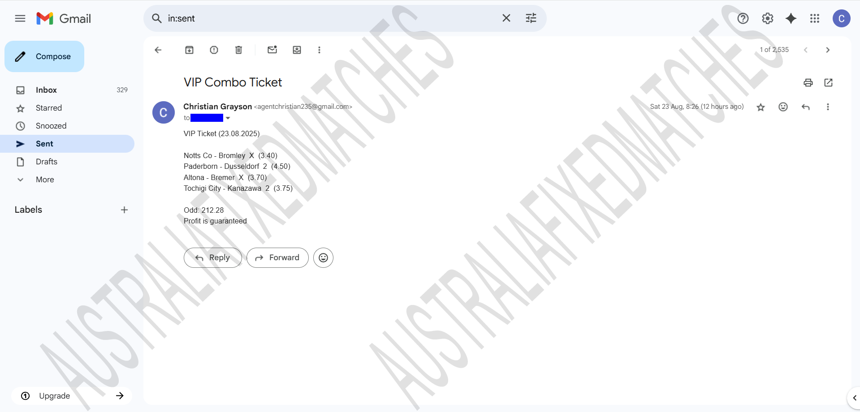This screenshot has height=412, width=860.
Task: Add emoji reaction next to Forward
Action: tap(323, 257)
